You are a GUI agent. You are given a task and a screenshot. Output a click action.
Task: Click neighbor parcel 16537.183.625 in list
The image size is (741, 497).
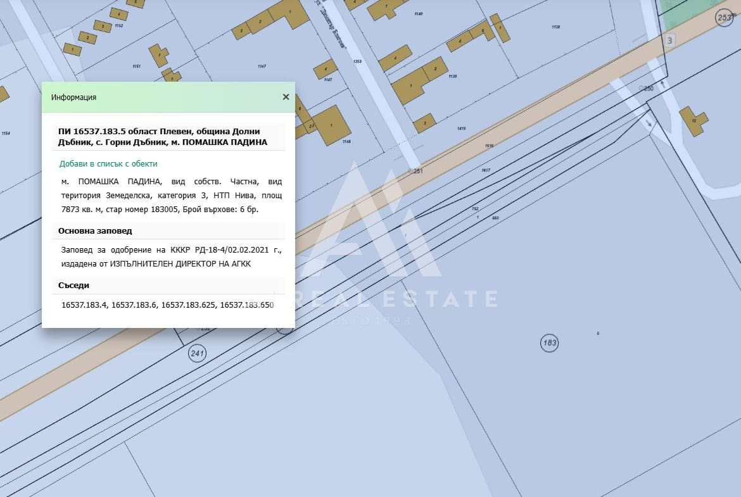point(188,305)
